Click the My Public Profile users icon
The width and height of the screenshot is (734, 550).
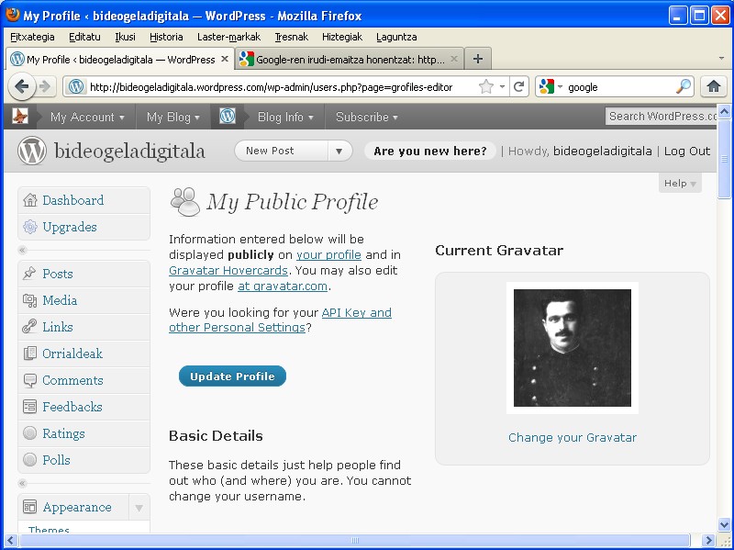185,201
